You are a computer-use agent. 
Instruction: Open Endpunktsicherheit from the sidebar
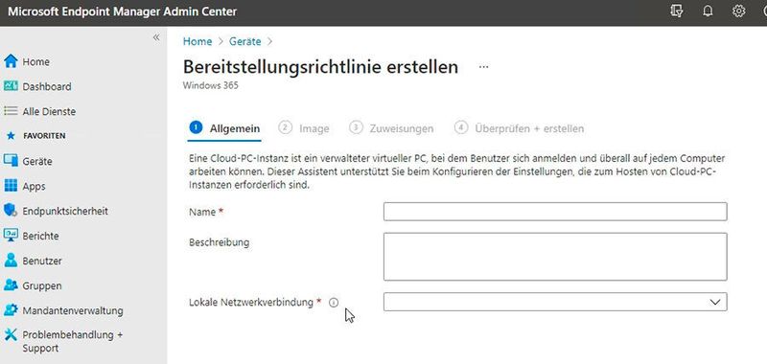65,211
